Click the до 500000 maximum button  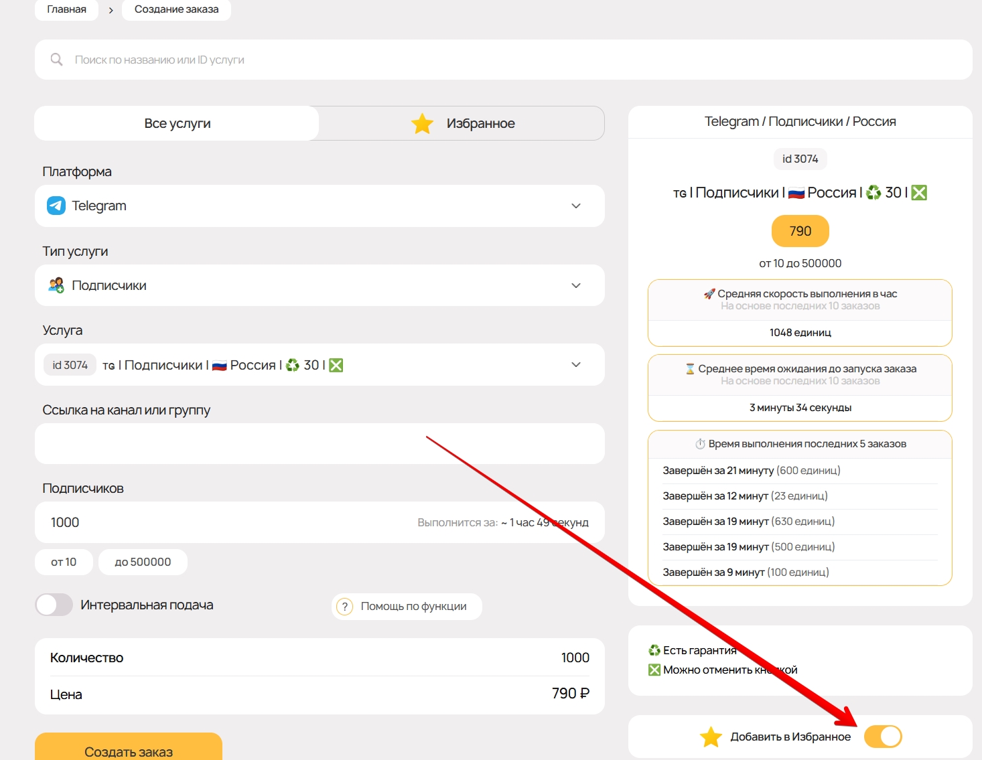143,562
